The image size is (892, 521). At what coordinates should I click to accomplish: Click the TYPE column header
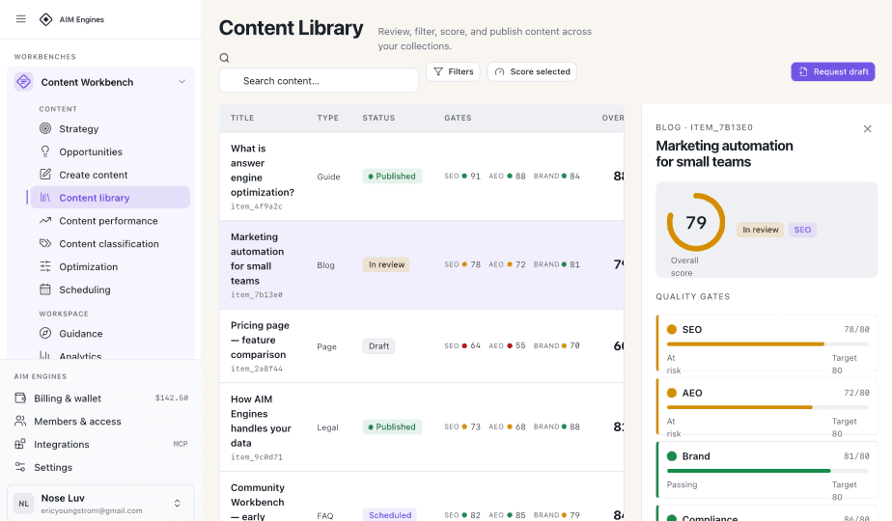(x=327, y=118)
